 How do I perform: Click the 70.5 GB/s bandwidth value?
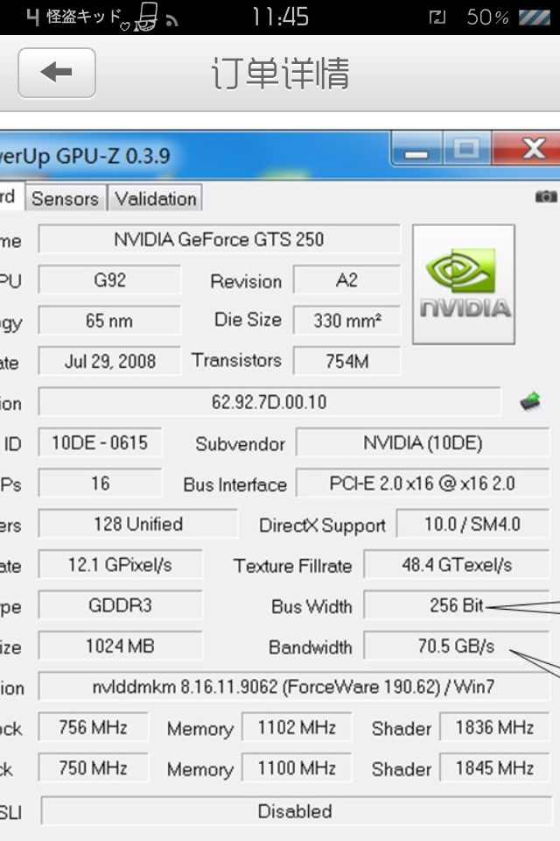coord(457,647)
